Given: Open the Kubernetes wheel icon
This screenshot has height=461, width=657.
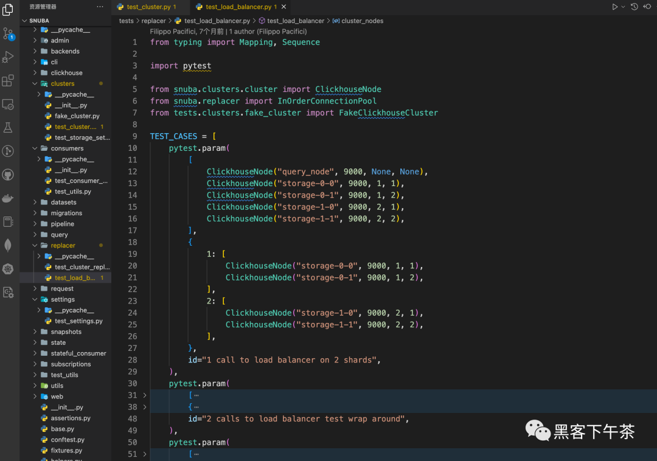Looking at the screenshot, I should [x=8, y=269].
